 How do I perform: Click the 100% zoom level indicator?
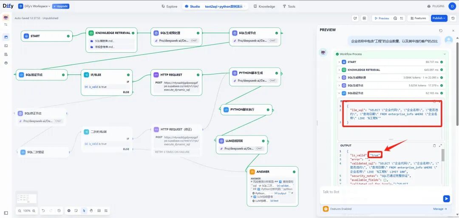[x=27, y=211]
